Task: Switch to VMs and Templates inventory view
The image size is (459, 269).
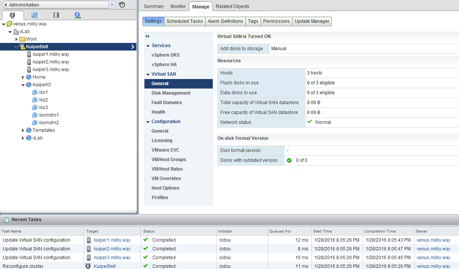Action: coord(34,15)
